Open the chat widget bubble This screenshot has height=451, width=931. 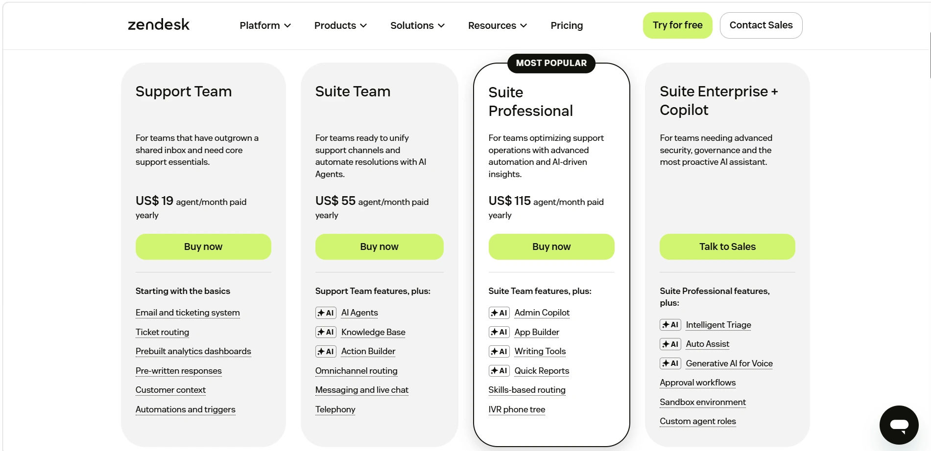point(899,425)
